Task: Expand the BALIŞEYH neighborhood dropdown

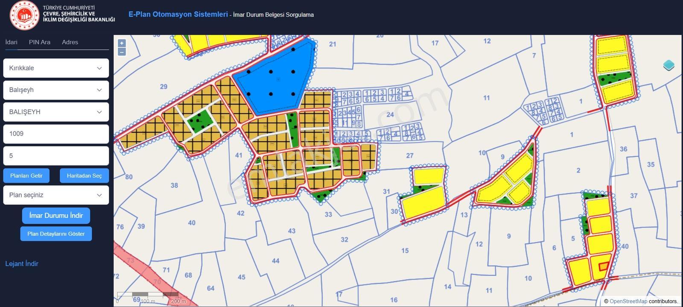Action: [56, 112]
